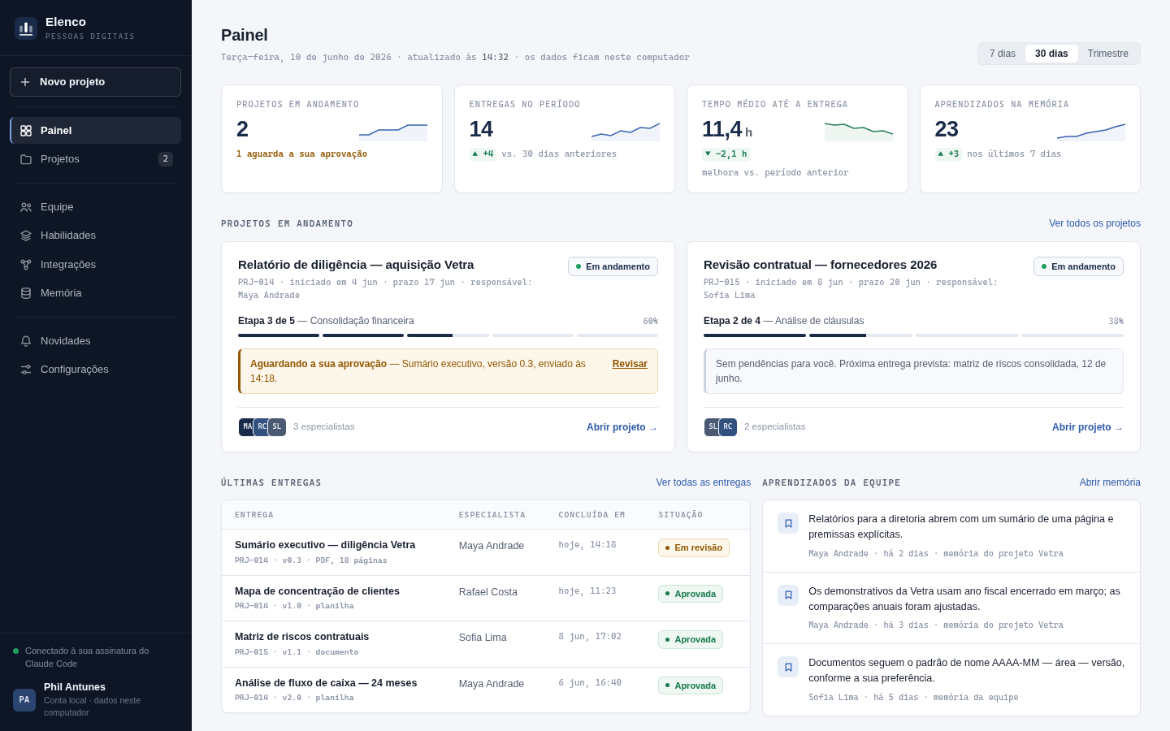Open the Revisão contratual project via Abrir projeto
Image resolution: width=1170 pixels, height=731 pixels.
click(1087, 427)
